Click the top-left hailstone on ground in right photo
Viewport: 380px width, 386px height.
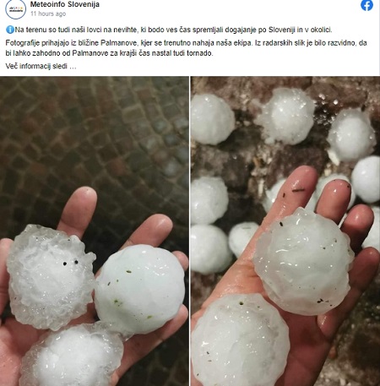212,119
